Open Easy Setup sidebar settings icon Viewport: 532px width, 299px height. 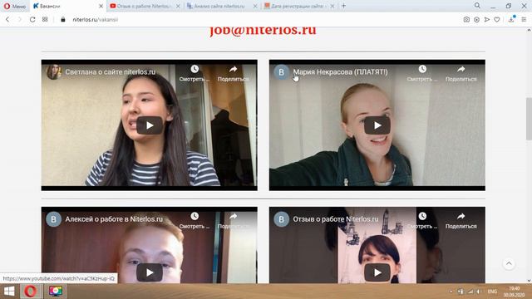pos(524,20)
